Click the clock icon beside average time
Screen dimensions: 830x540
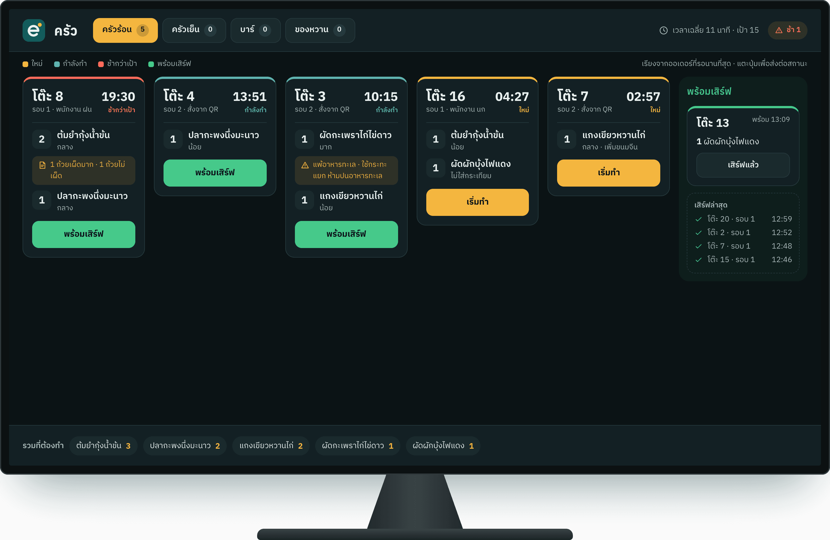[x=663, y=30]
